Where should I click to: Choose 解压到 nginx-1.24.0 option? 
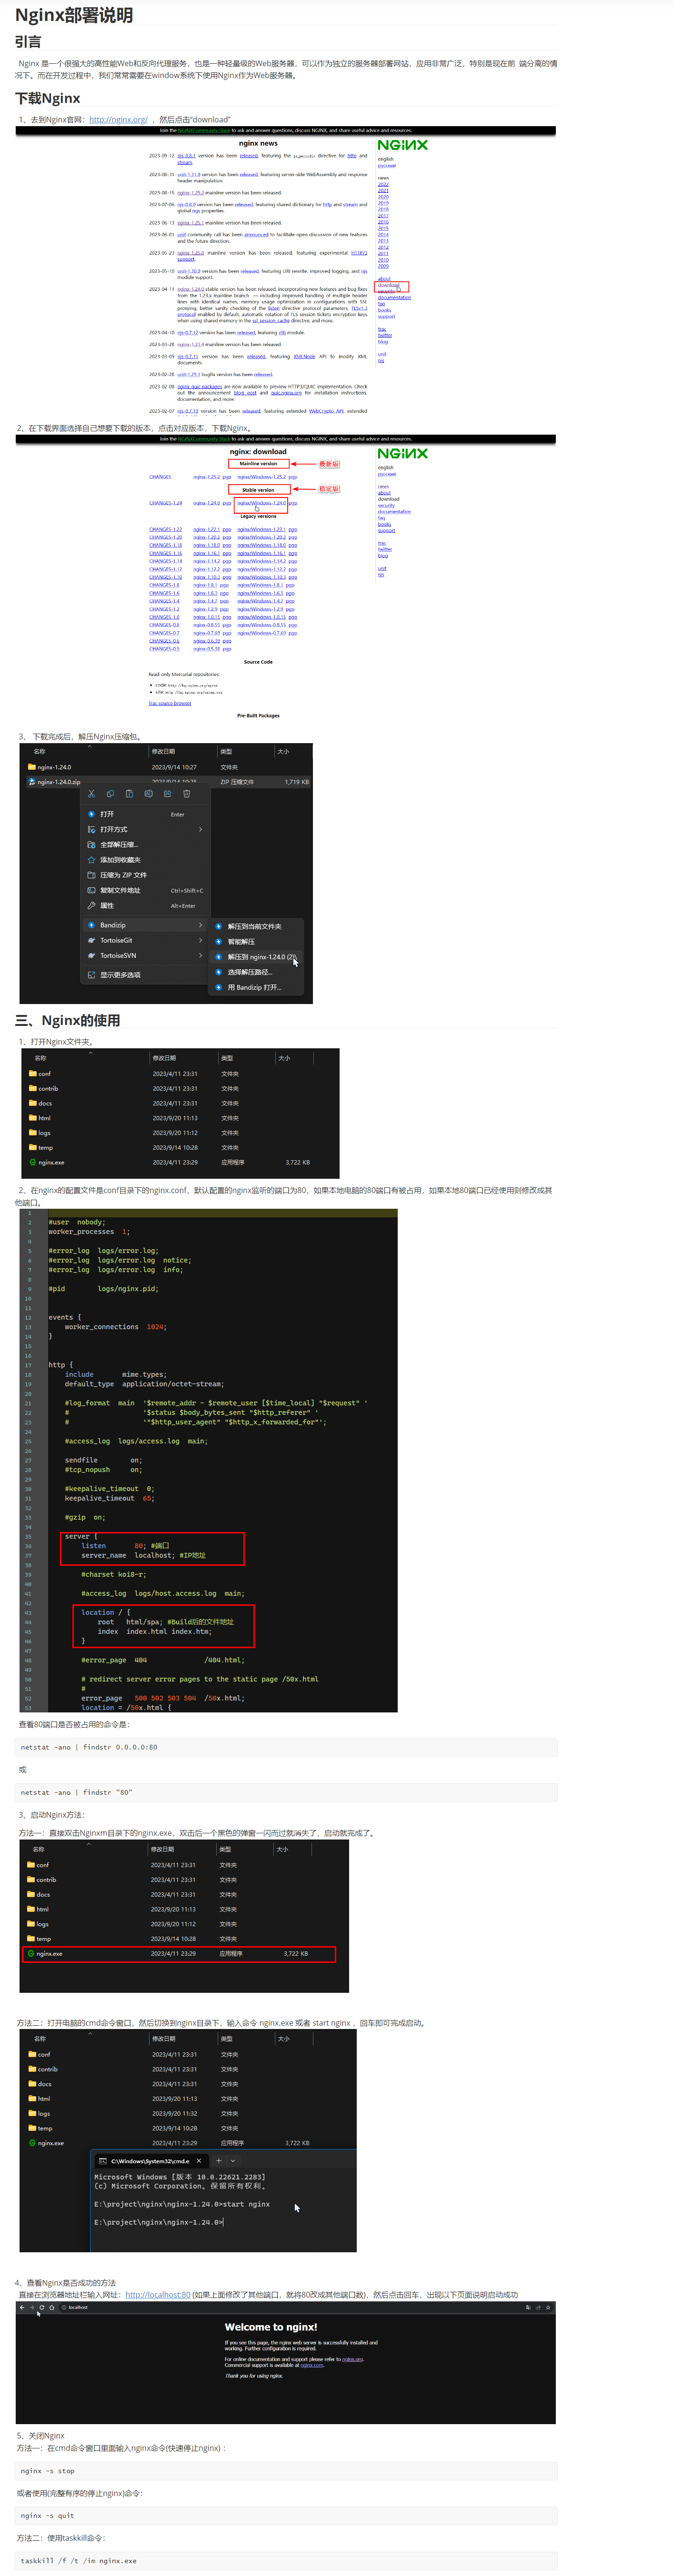[x=261, y=957]
